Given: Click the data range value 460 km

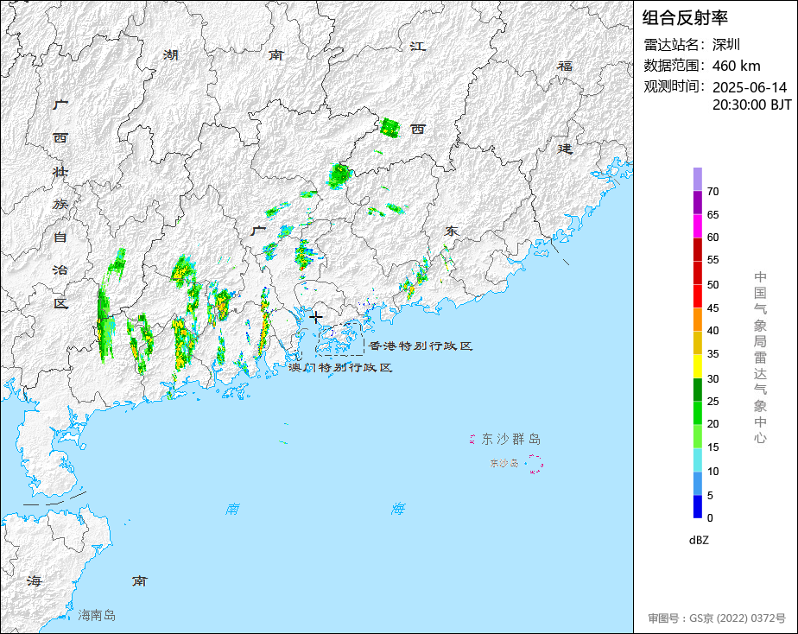Looking at the screenshot, I should click(x=737, y=66).
